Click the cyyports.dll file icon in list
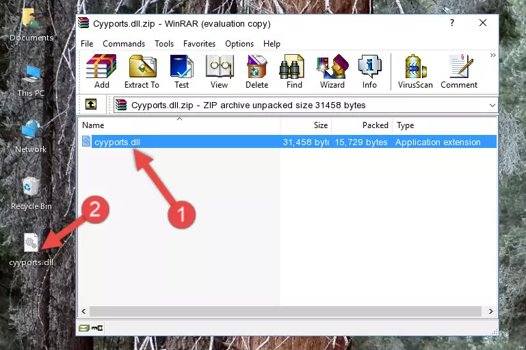This screenshot has height=350, width=526. tap(86, 141)
